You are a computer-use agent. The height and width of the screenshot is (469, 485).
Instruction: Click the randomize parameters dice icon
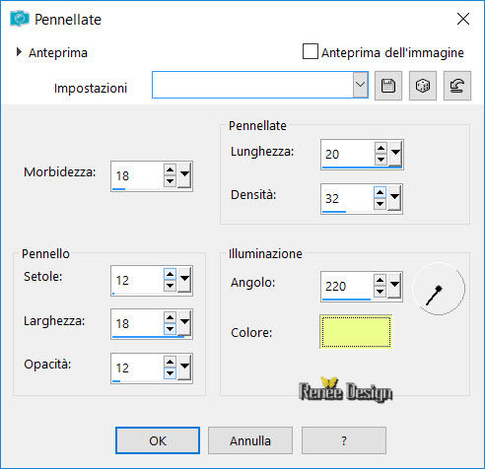pyautogui.click(x=423, y=86)
